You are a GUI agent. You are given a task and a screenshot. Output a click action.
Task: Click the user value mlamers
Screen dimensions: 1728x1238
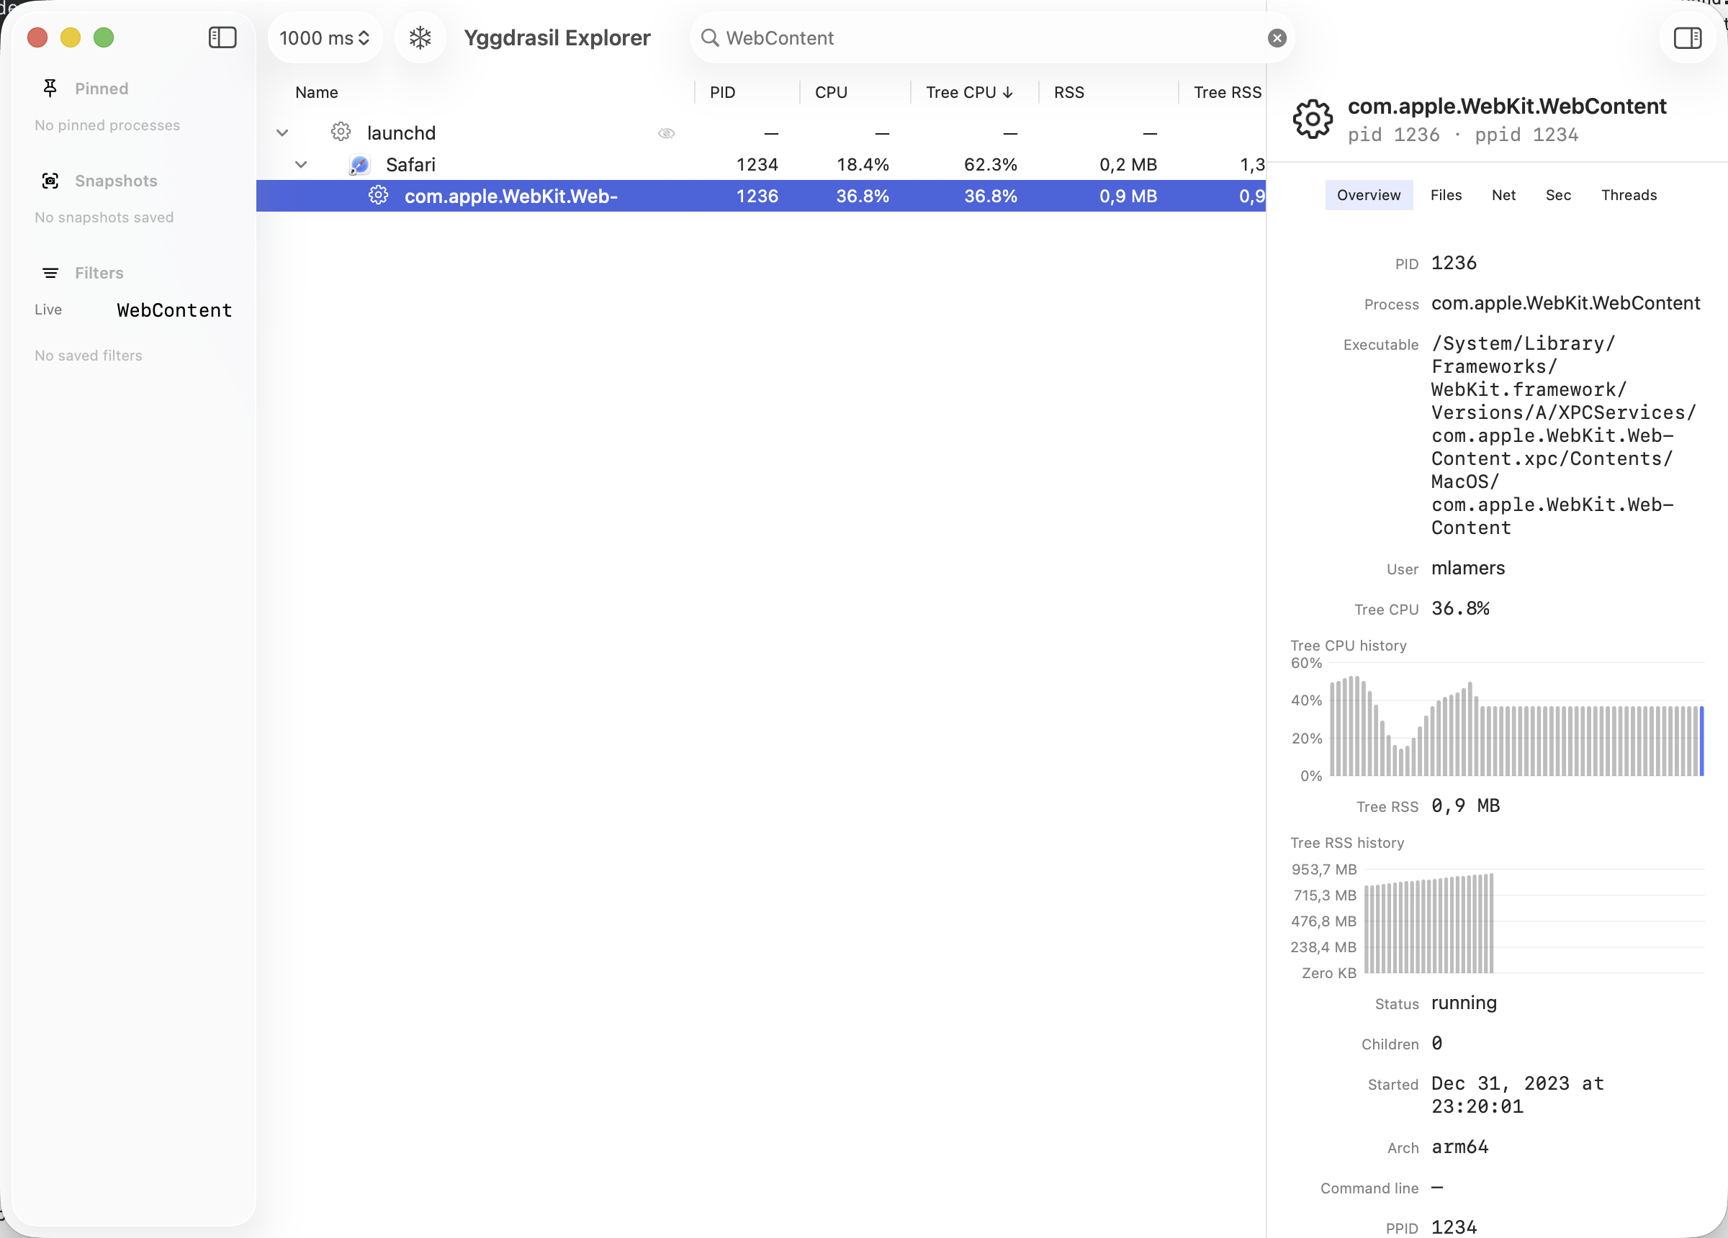tap(1467, 569)
